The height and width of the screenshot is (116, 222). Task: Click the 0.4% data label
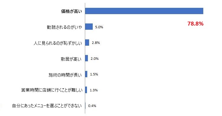click(92, 106)
